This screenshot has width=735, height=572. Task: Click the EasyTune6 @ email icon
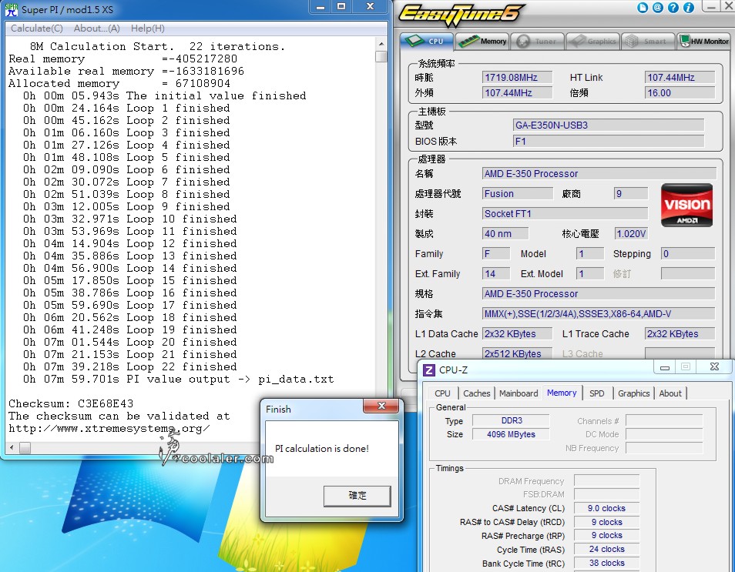point(658,8)
